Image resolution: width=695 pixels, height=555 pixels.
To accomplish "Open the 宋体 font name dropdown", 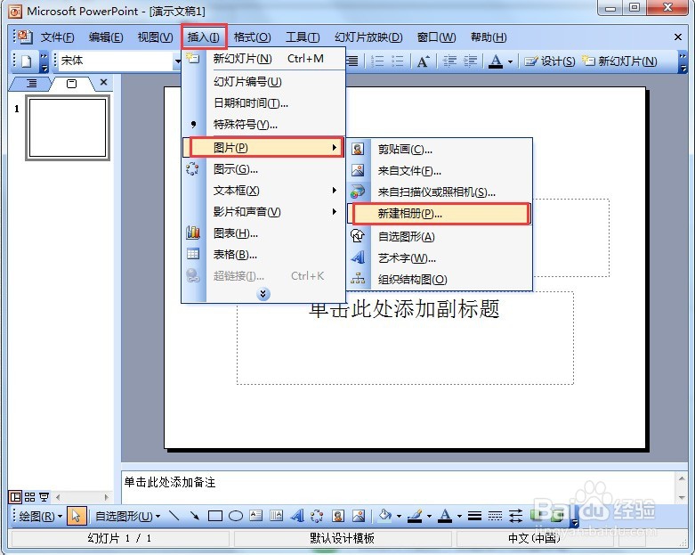I will click(x=177, y=61).
